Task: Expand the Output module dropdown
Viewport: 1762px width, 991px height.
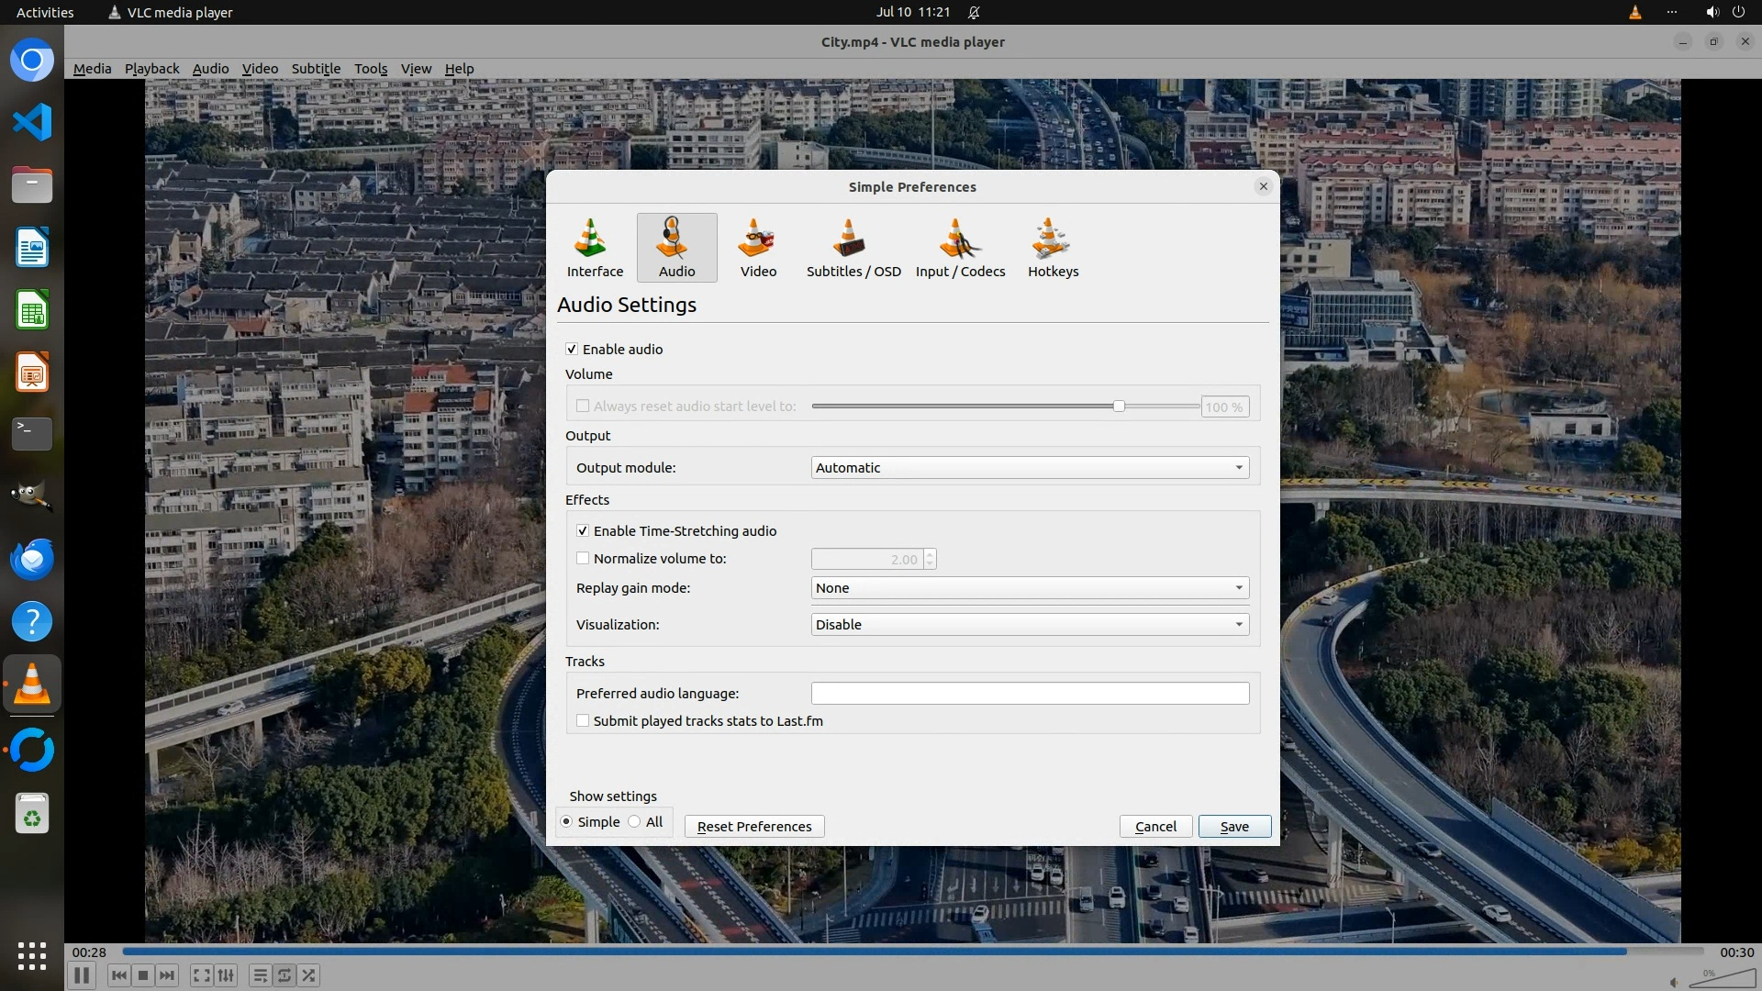Action: point(1030,468)
